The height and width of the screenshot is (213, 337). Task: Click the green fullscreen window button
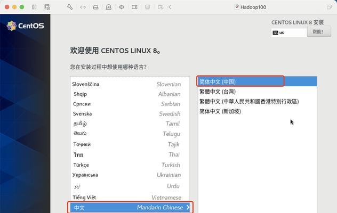[22, 7]
